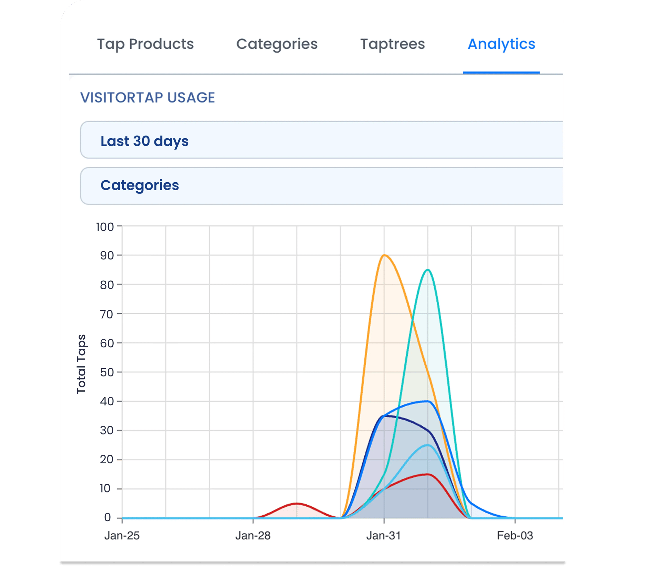Switch to the Categories tab
The image size is (663, 566).
coord(277,44)
